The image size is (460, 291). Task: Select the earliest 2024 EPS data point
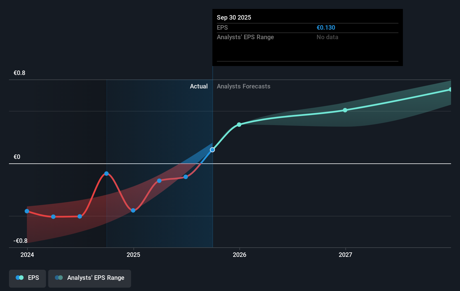(27, 211)
